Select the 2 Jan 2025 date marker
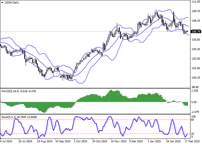The width and height of the screenshot is (202, 144). (154, 141)
